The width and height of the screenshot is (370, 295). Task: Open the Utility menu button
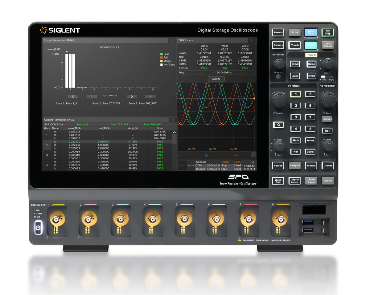point(328,181)
